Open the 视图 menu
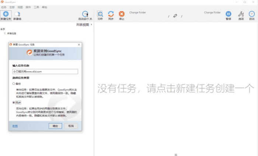 point(20,7)
